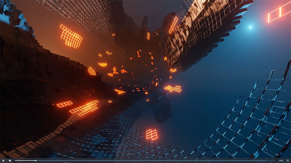Unmute the video with the speaker icon
Screen dimensions: 291x163
(10, 161)
